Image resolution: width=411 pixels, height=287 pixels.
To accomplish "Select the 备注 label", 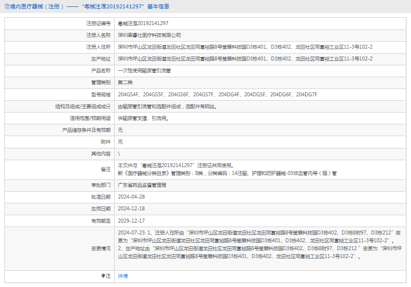I will (106, 170).
